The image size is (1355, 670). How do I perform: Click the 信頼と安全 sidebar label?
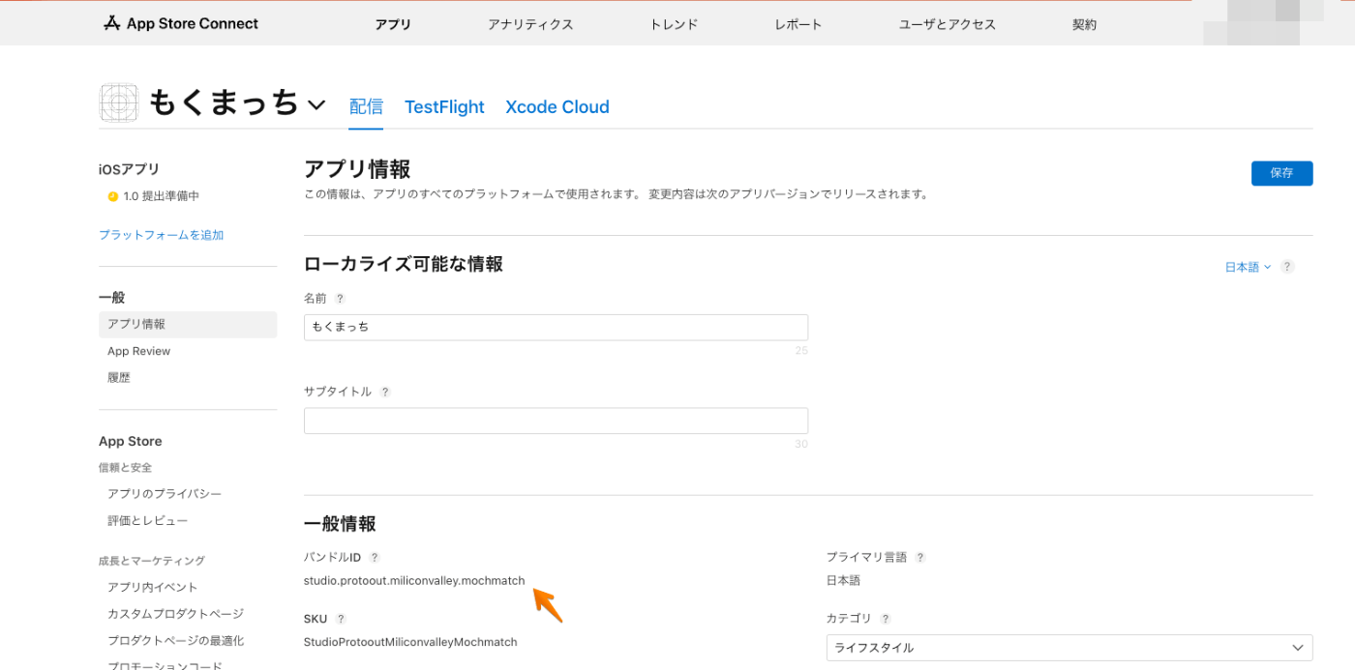tap(125, 468)
